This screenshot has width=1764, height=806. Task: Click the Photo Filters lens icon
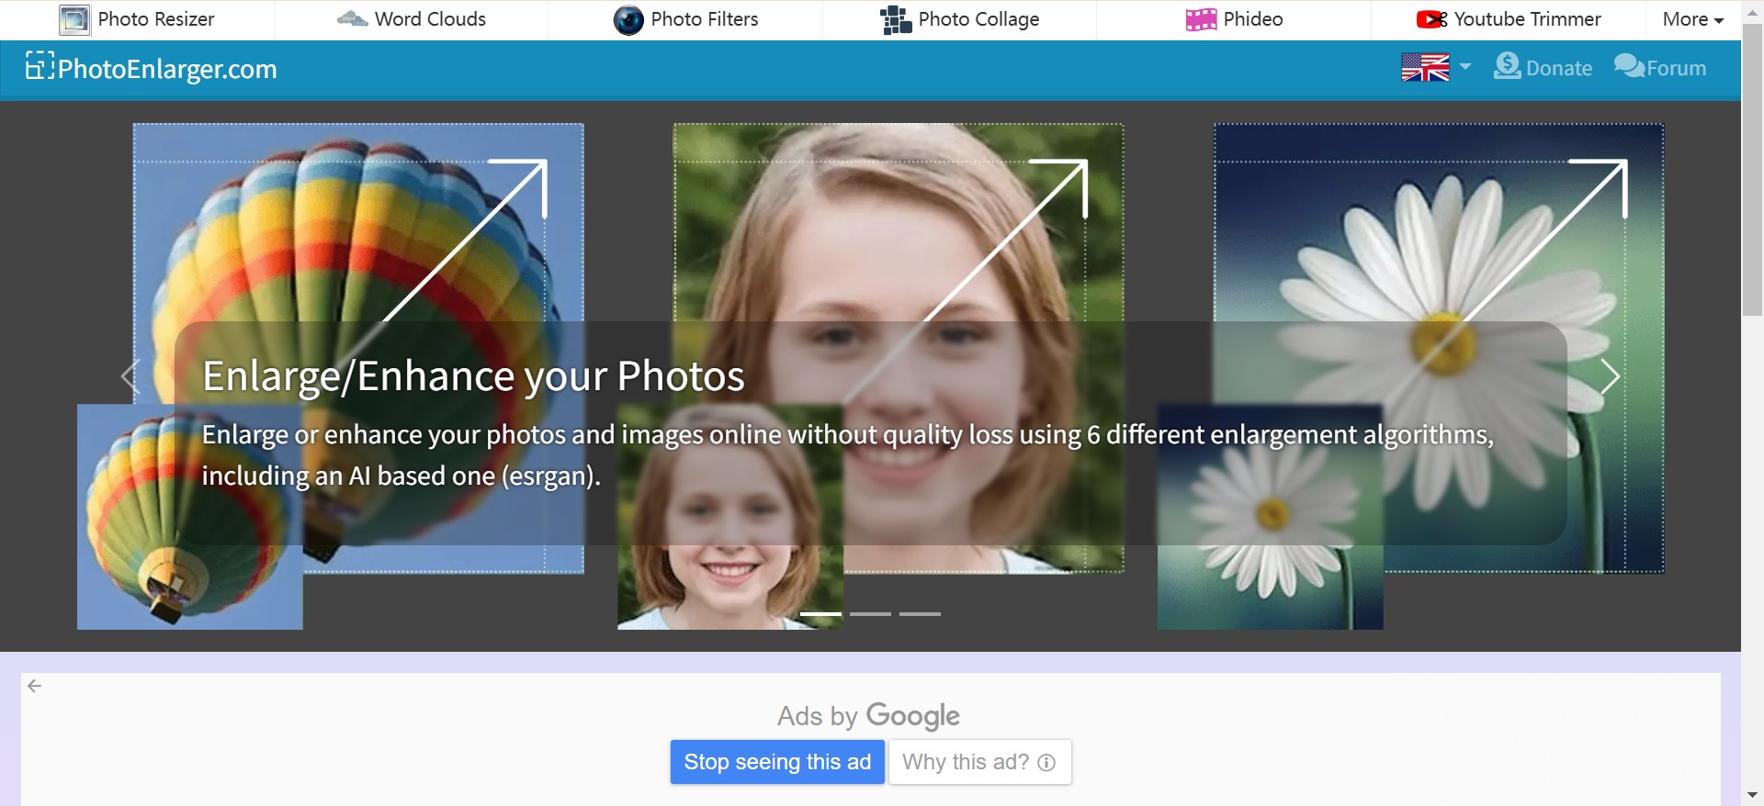(628, 19)
